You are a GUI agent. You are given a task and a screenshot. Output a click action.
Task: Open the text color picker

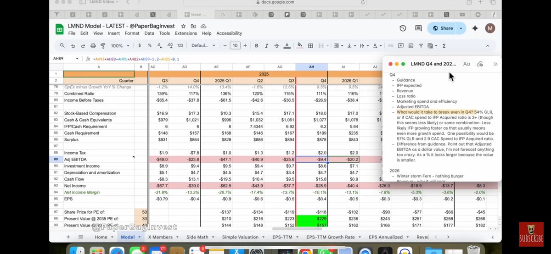287,46
